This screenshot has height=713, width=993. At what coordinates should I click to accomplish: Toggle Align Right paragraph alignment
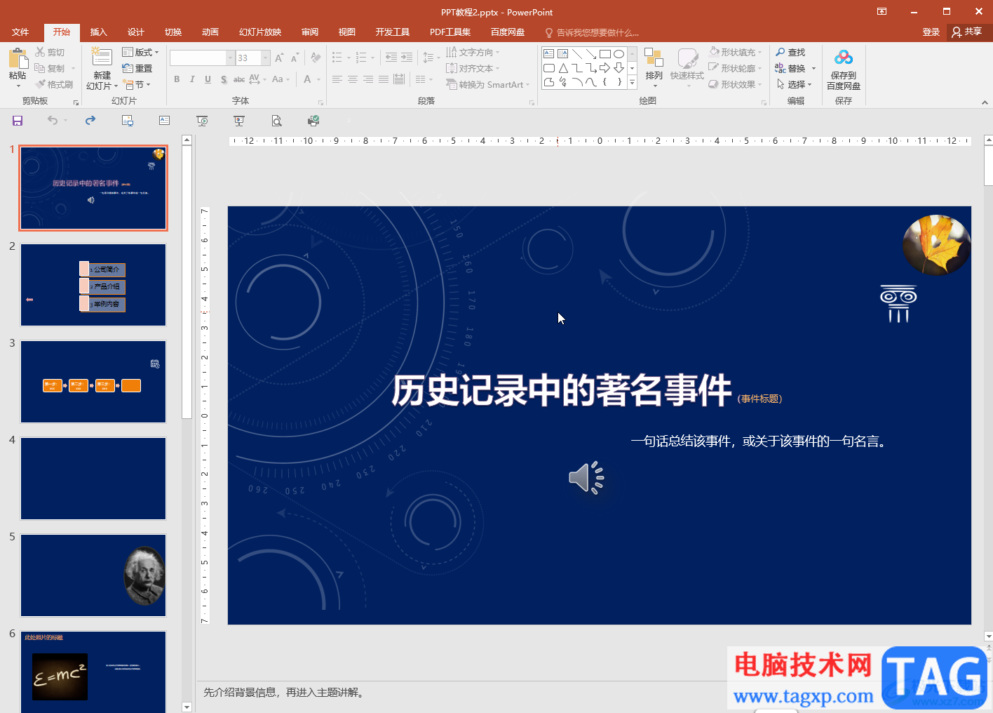368,80
